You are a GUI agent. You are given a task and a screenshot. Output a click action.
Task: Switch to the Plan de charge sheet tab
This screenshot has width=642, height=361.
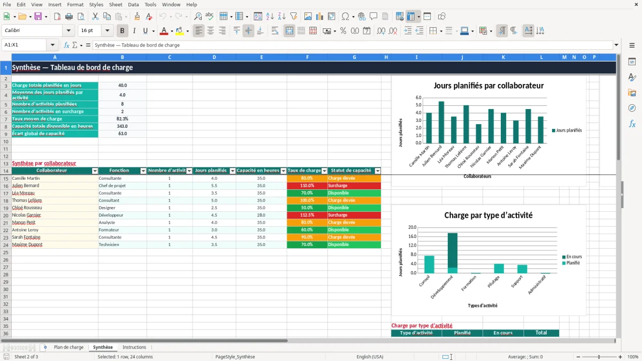pos(68,348)
